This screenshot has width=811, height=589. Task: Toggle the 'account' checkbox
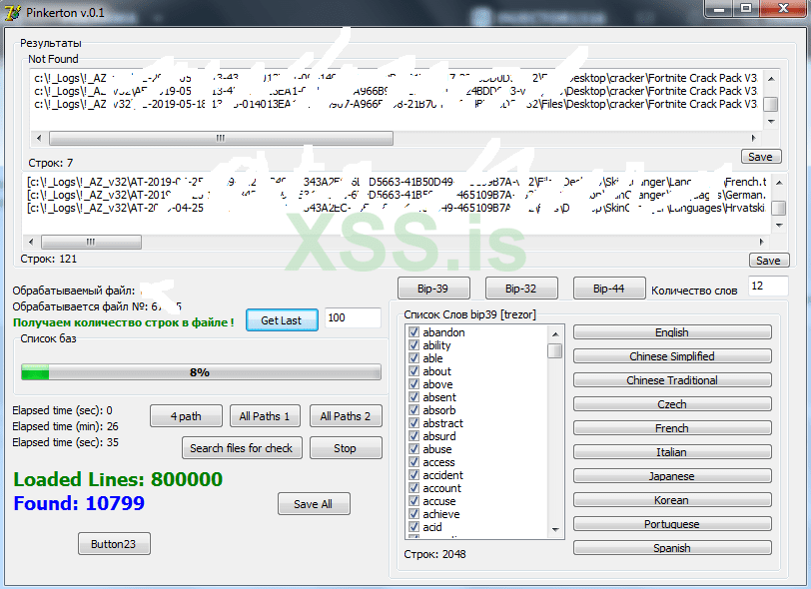click(413, 487)
